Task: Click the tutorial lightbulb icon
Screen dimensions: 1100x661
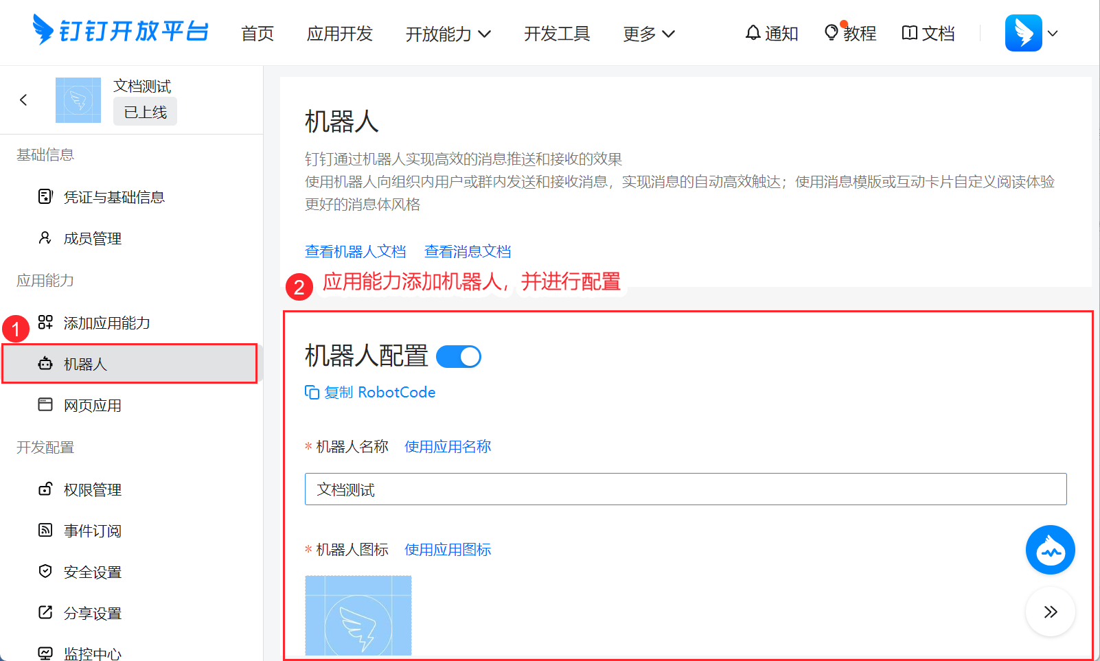Action: tap(832, 33)
